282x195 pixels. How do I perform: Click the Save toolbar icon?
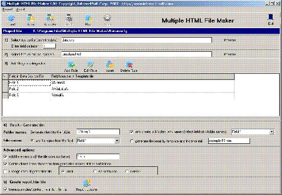(x=31, y=20)
